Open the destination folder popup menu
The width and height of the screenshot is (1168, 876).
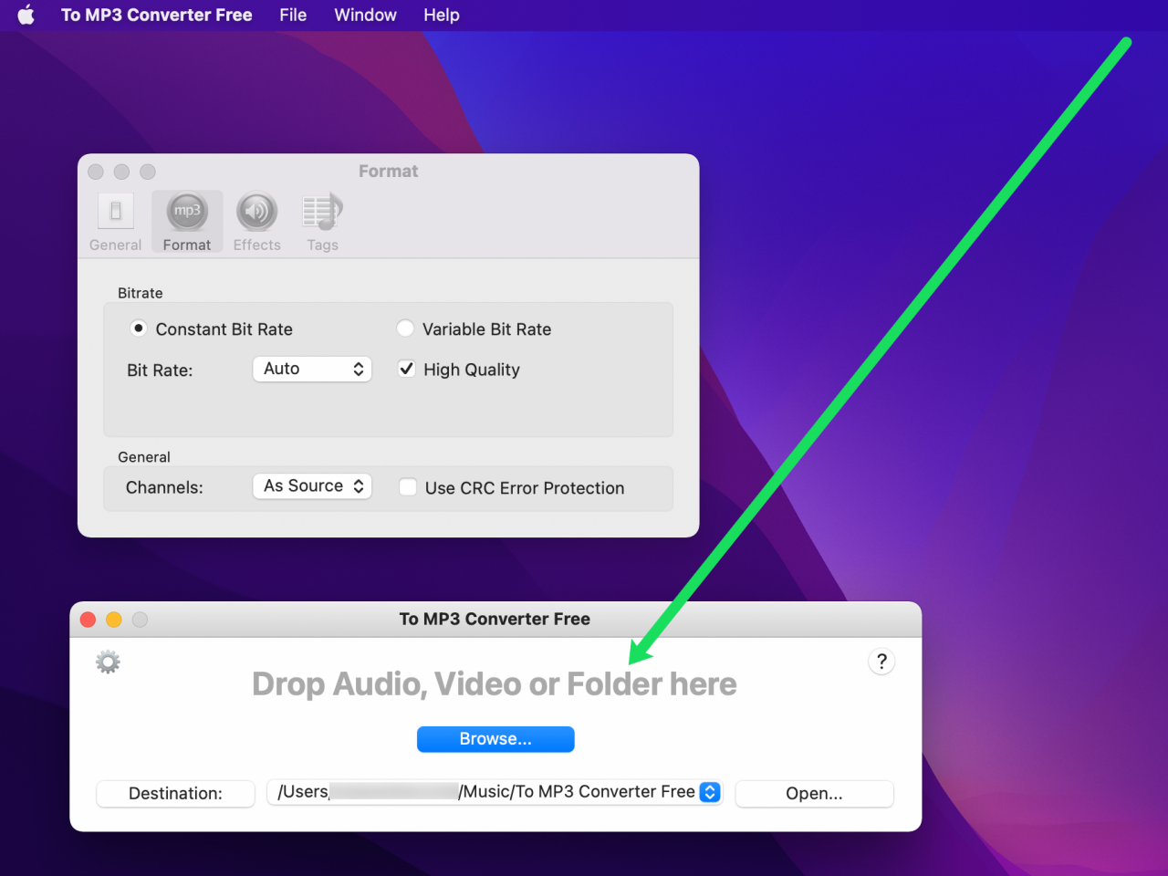709,792
